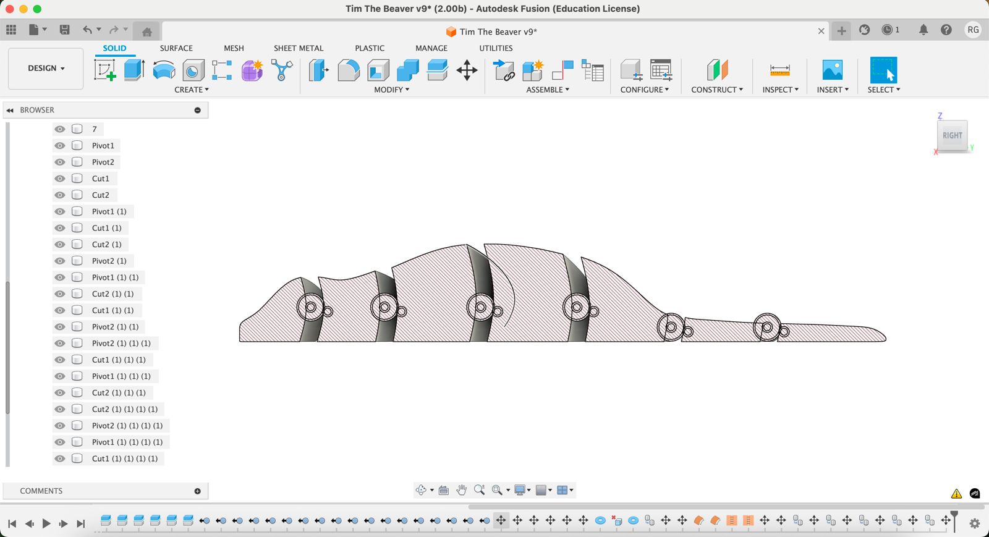
Task: Select the Revolve tool in toolbar
Action: coord(164,70)
